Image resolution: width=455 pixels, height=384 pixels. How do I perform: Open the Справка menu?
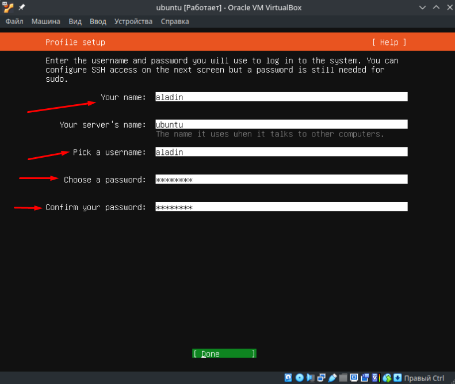point(175,21)
